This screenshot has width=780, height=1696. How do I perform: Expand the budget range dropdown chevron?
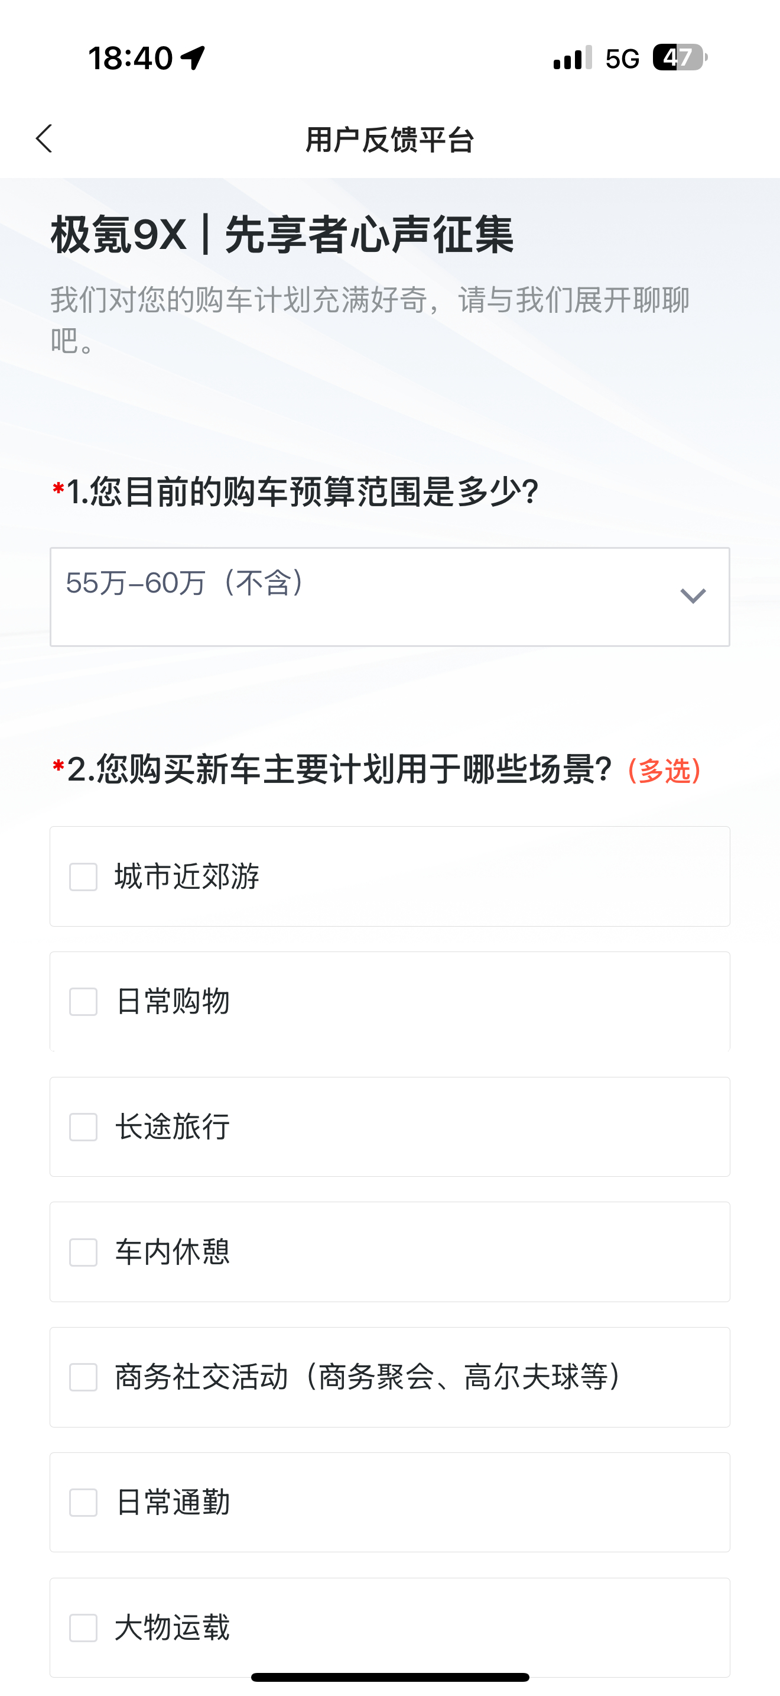693,596
